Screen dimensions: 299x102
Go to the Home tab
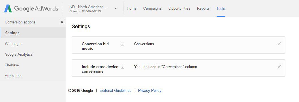[132, 8]
